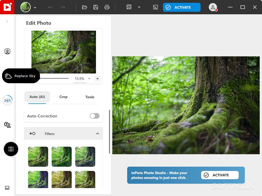This screenshot has height=196, width=262.
Task: Open the Tools tab
Action: click(x=90, y=97)
